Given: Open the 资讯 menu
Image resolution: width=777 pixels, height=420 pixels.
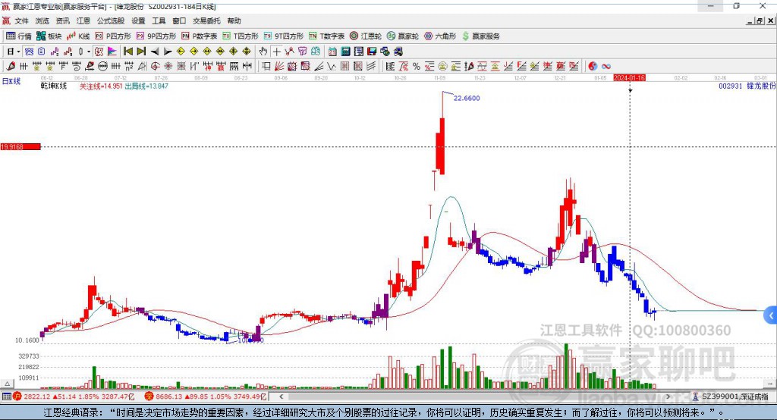Looking at the screenshot, I should tap(62, 20).
